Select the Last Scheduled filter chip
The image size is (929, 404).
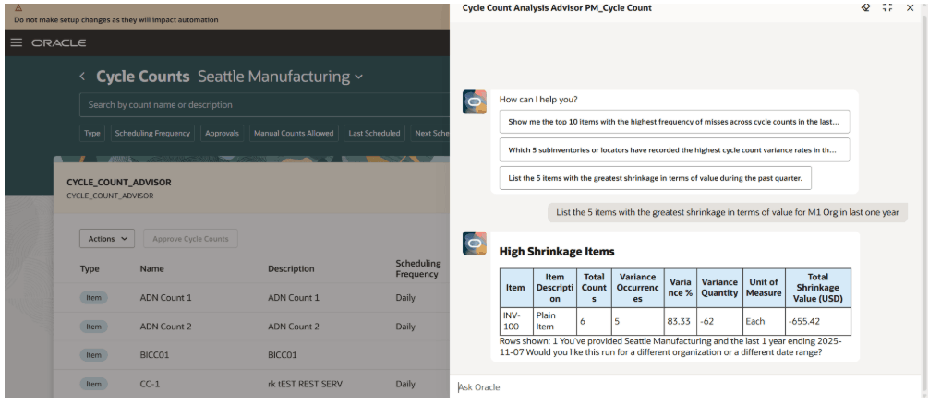click(374, 133)
